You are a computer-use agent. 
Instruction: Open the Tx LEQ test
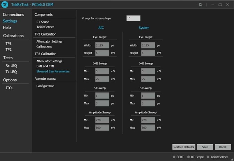tap(11, 72)
